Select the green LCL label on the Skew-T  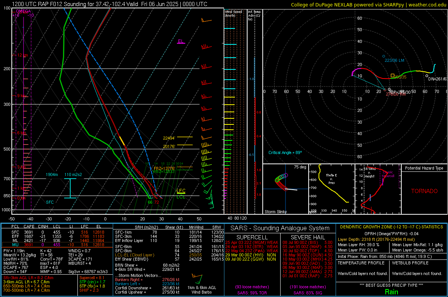181,197
